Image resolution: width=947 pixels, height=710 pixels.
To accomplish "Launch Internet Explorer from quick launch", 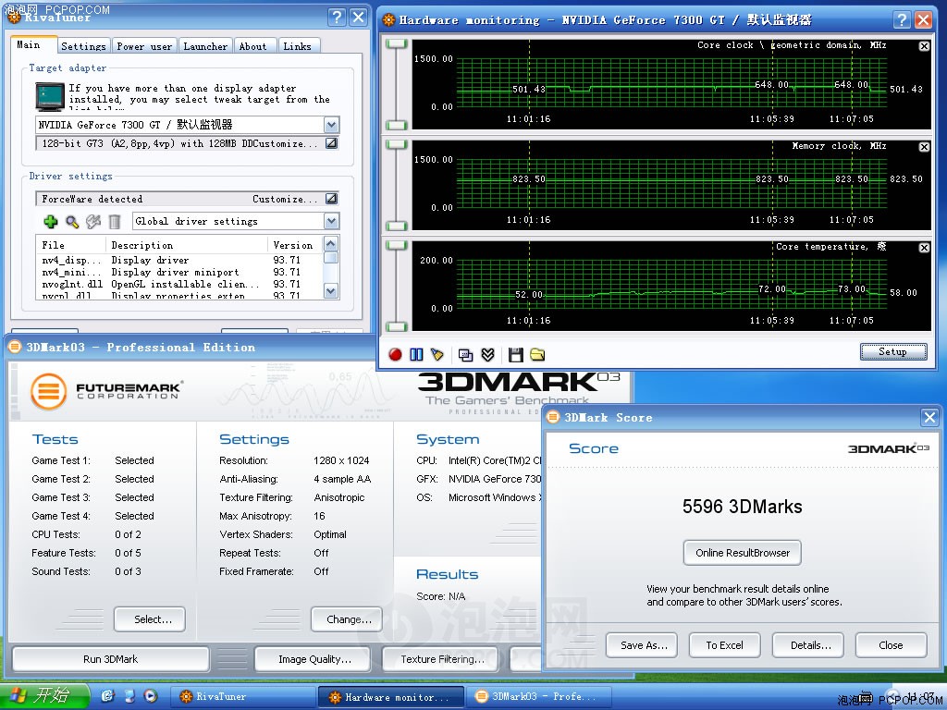I will (x=107, y=696).
